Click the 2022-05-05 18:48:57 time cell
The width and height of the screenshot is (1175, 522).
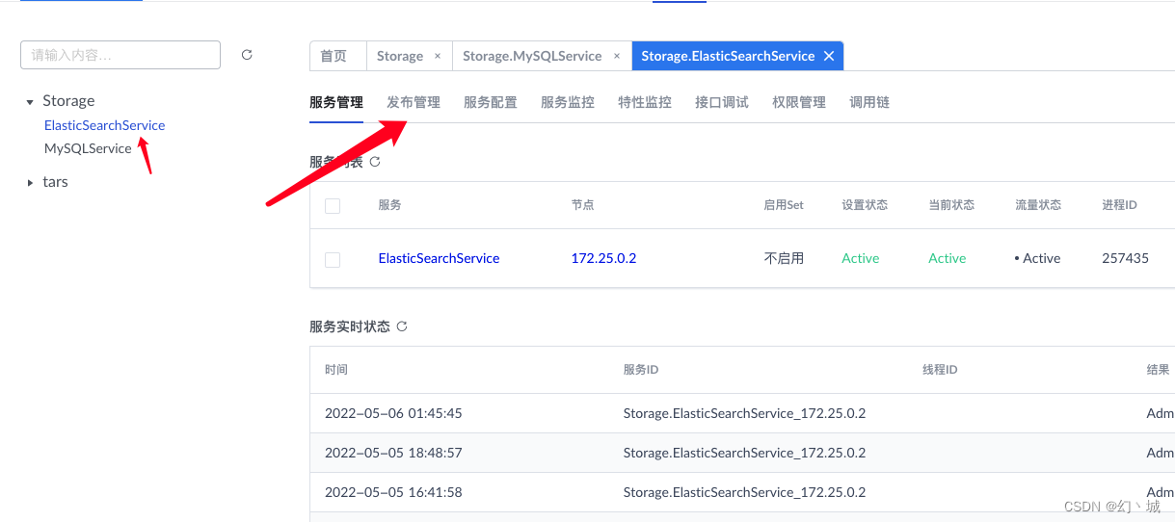click(393, 453)
